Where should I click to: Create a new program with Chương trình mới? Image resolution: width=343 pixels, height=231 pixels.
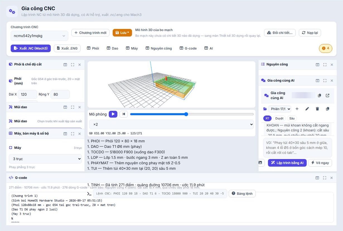click(90, 33)
